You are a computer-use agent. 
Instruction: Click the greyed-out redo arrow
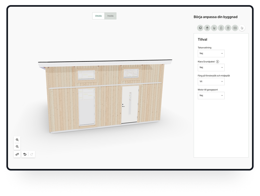pyautogui.click(x=32, y=154)
